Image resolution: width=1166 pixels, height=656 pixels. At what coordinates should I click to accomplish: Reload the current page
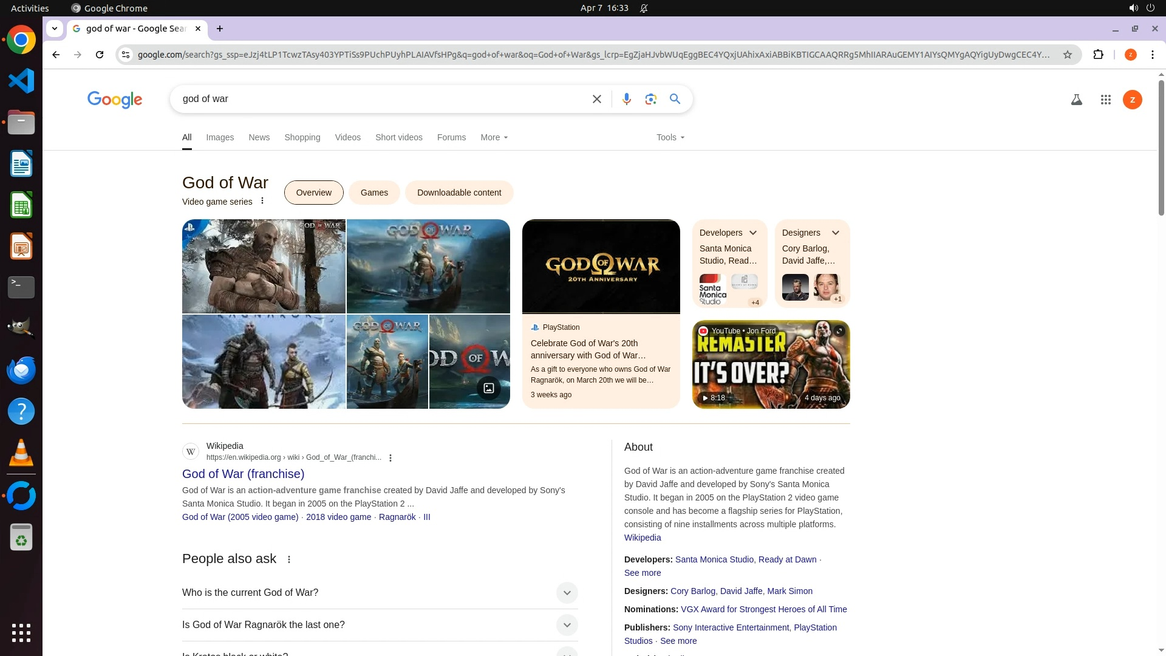click(x=100, y=55)
